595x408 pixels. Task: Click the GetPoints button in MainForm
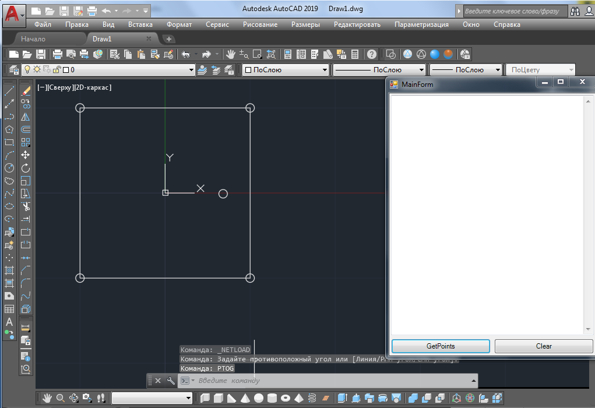[441, 346]
